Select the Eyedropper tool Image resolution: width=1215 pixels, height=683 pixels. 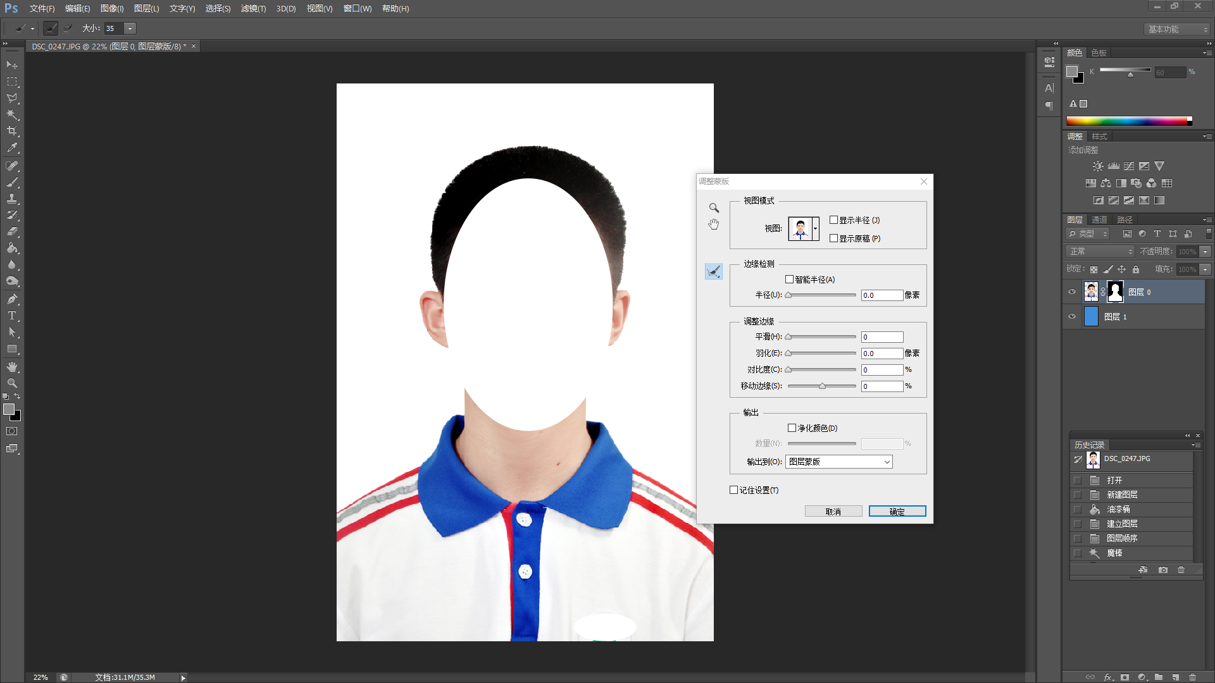12,148
